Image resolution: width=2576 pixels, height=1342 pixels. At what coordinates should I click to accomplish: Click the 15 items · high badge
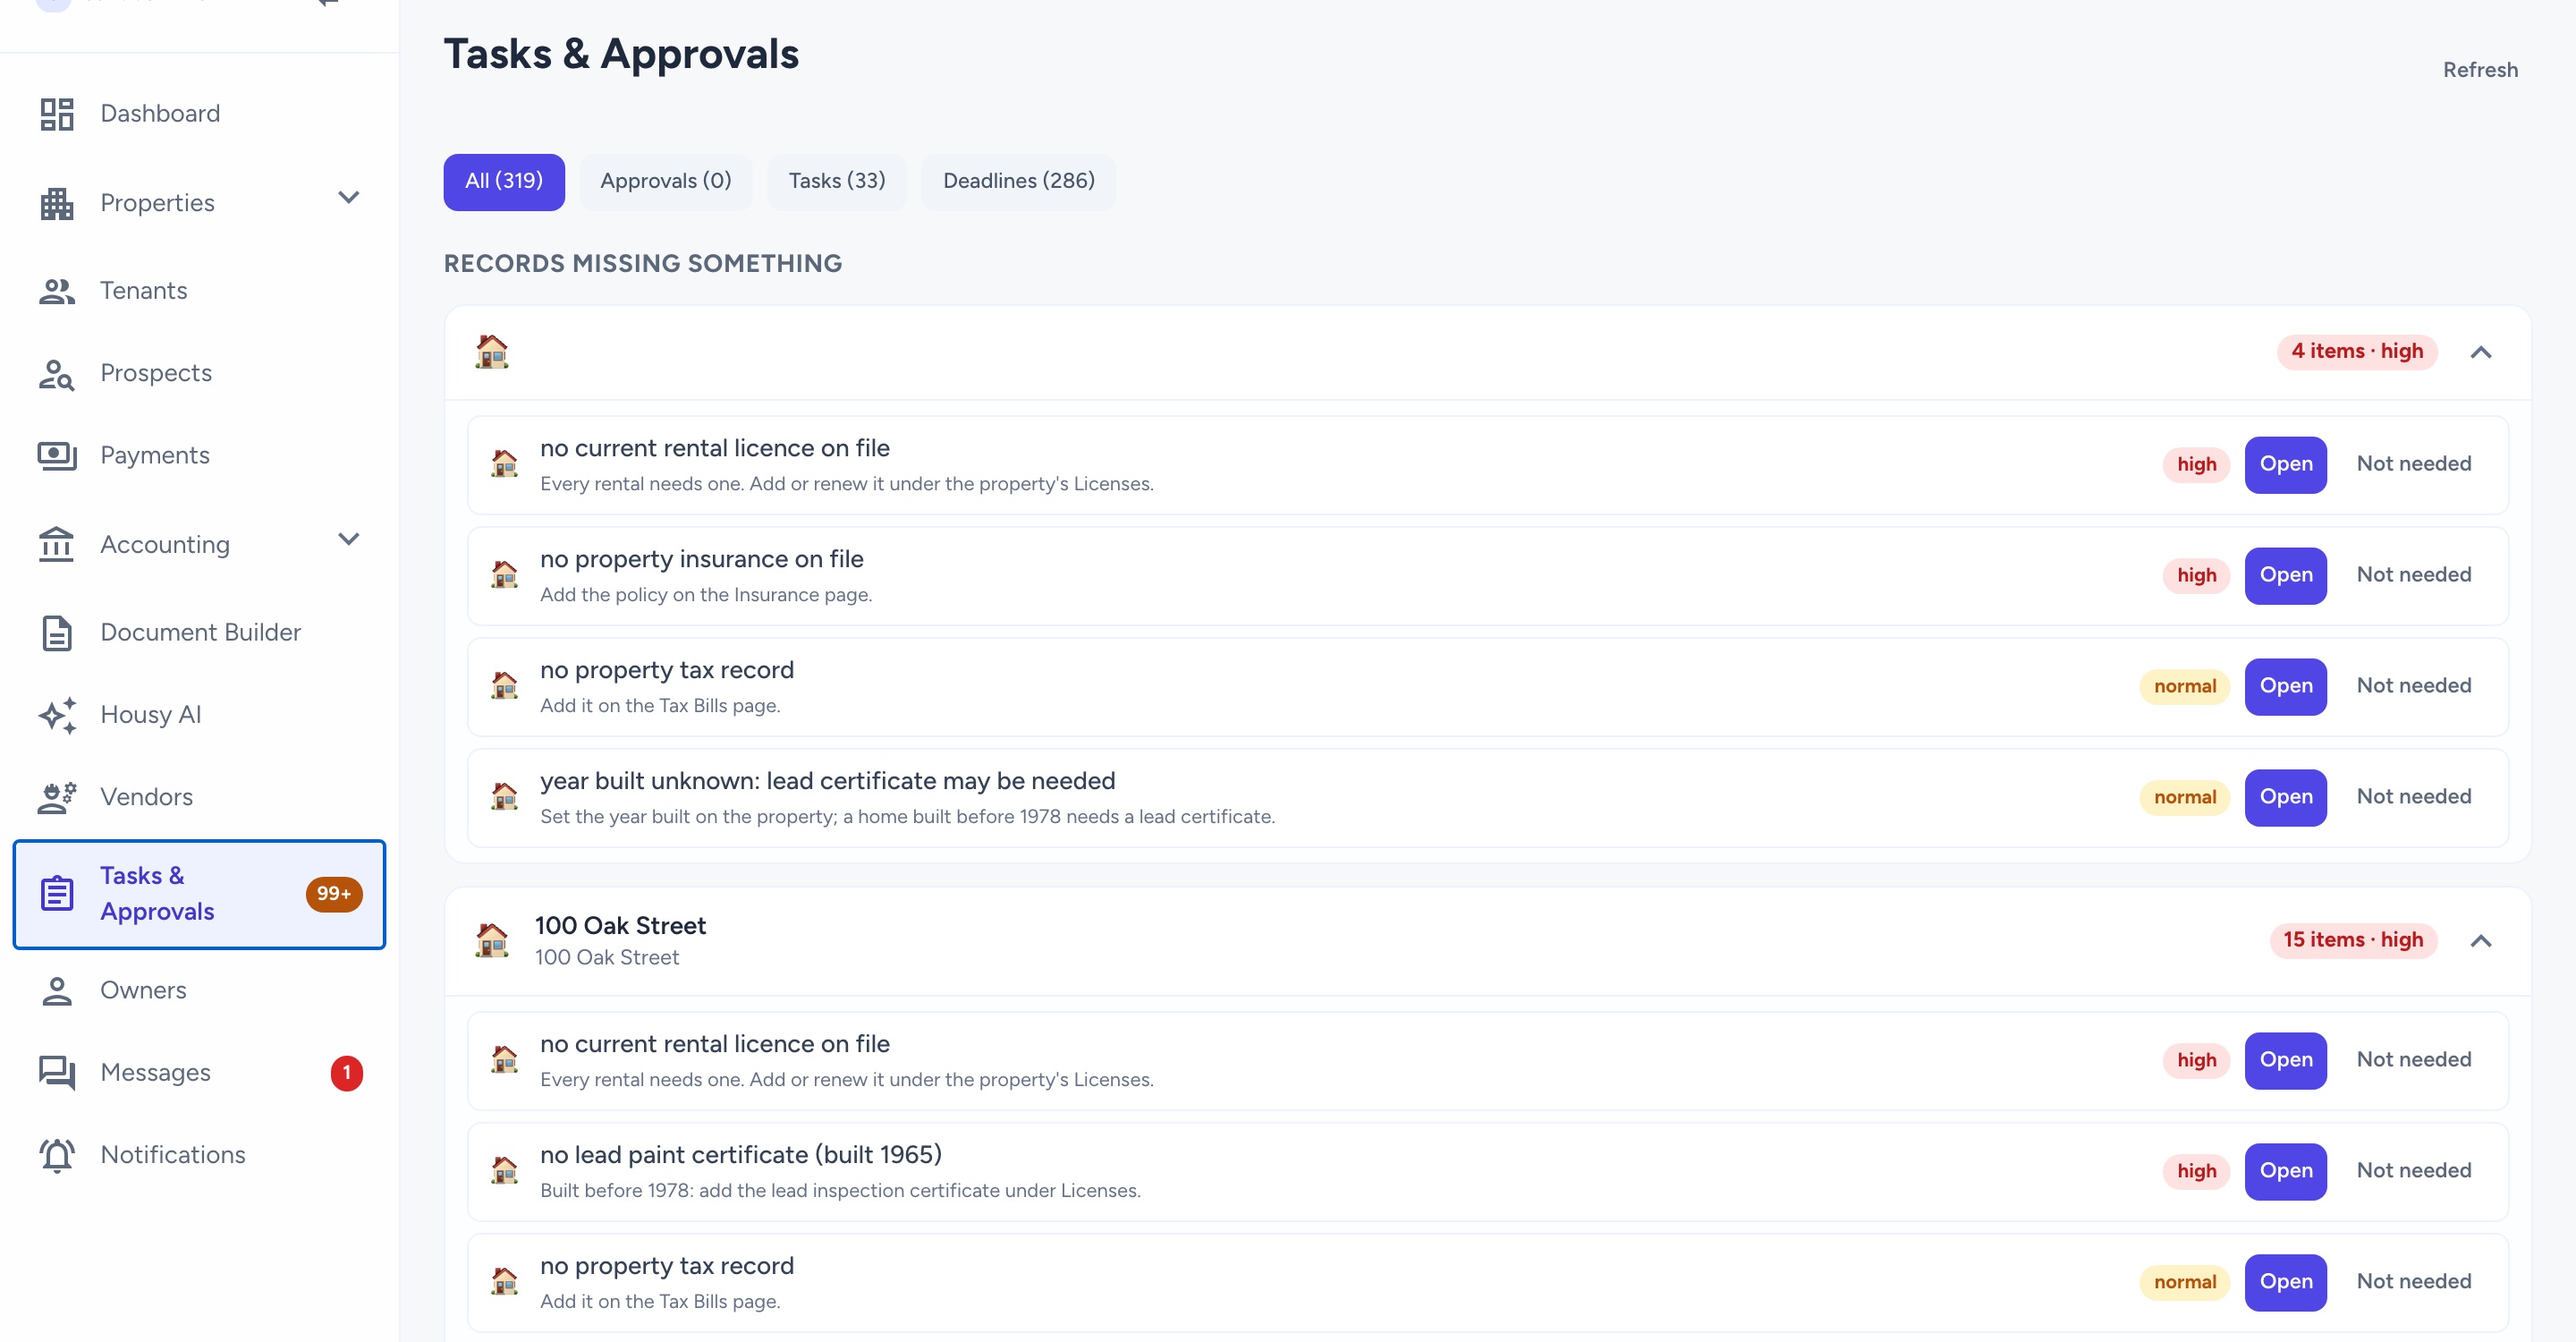[x=2353, y=940]
